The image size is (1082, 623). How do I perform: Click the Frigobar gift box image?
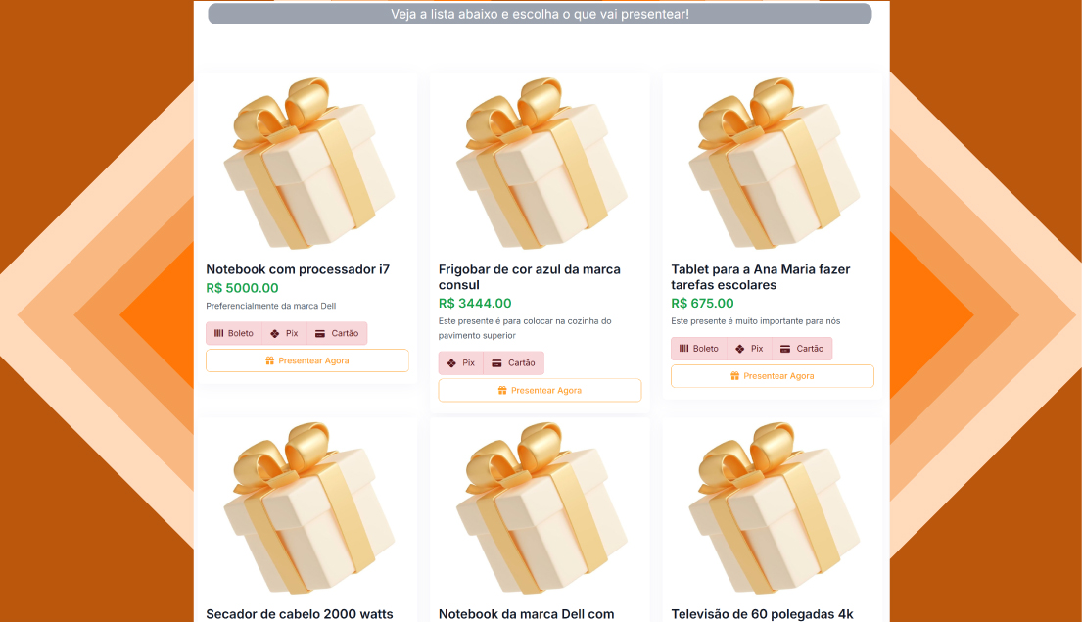point(540,162)
